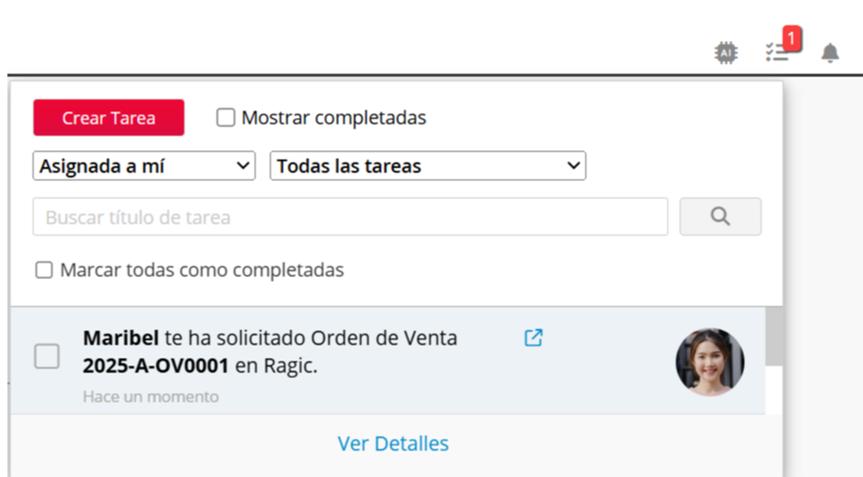Image resolution: width=863 pixels, height=477 pixels.
Task: Focus the Buscar título de tarea field
Action: click(x=350, y=217)
